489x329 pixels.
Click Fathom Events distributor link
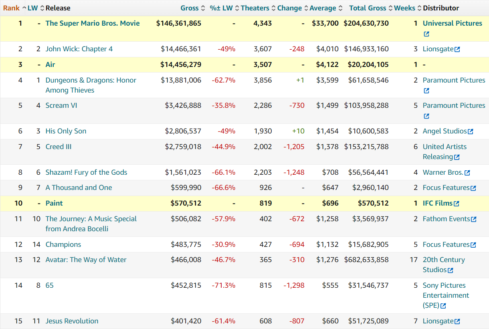(447, 219)
